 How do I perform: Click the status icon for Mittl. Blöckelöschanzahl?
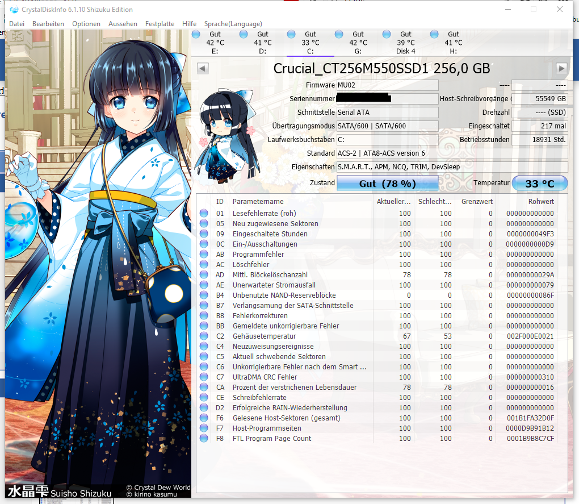coord(203,274)
